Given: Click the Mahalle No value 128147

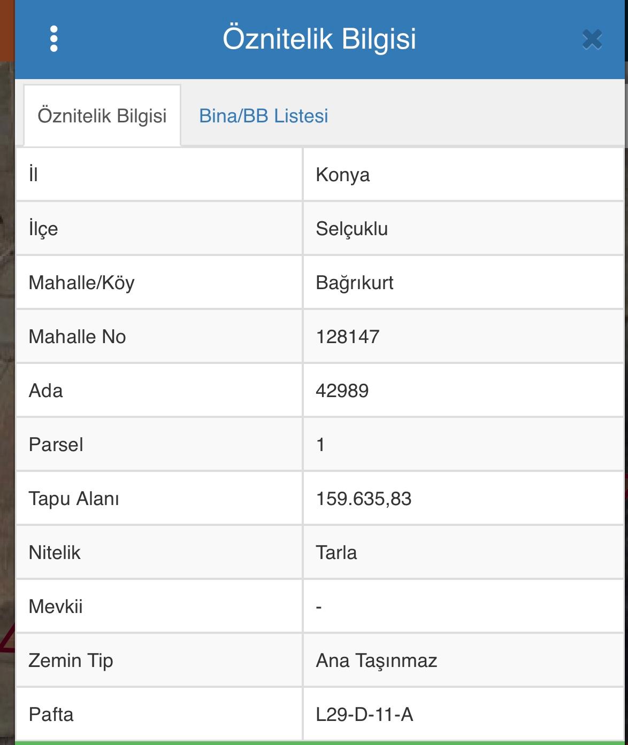Looking at the screenshot, I should pyautogui.click(x=348, y=337).
